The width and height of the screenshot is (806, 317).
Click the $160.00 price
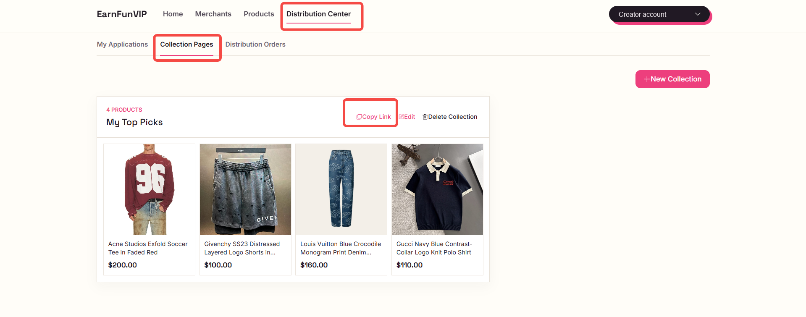tap(314, 265)
